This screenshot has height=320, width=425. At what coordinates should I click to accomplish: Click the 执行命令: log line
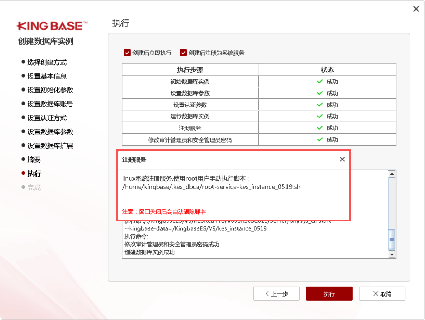136,237
